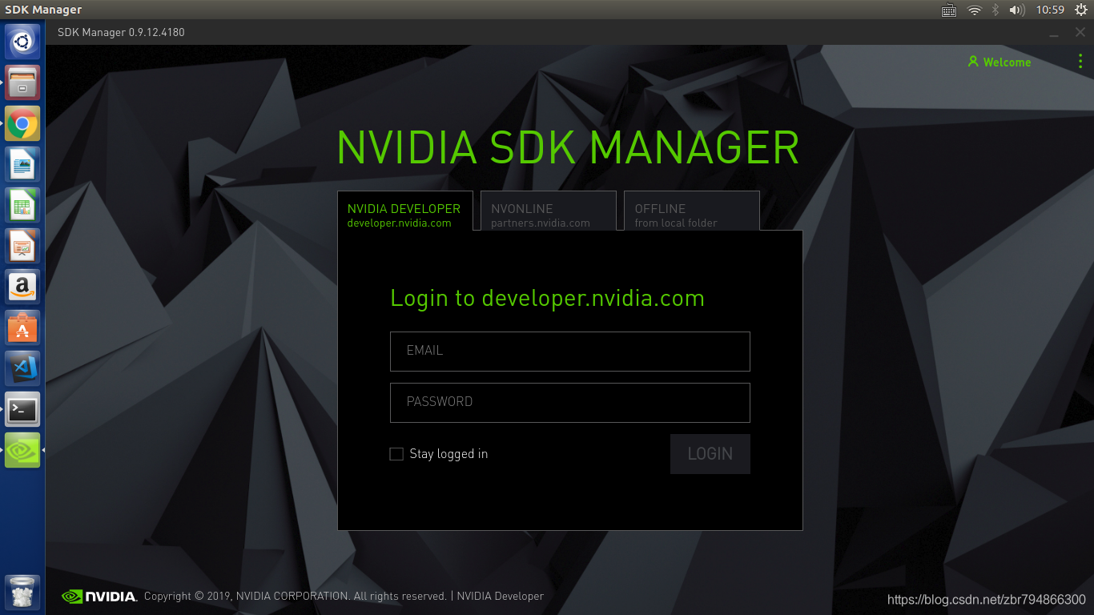Screen dimensions: 1094x615
Task: Launch the Files manager from the dock
Action: click(22, 82)
